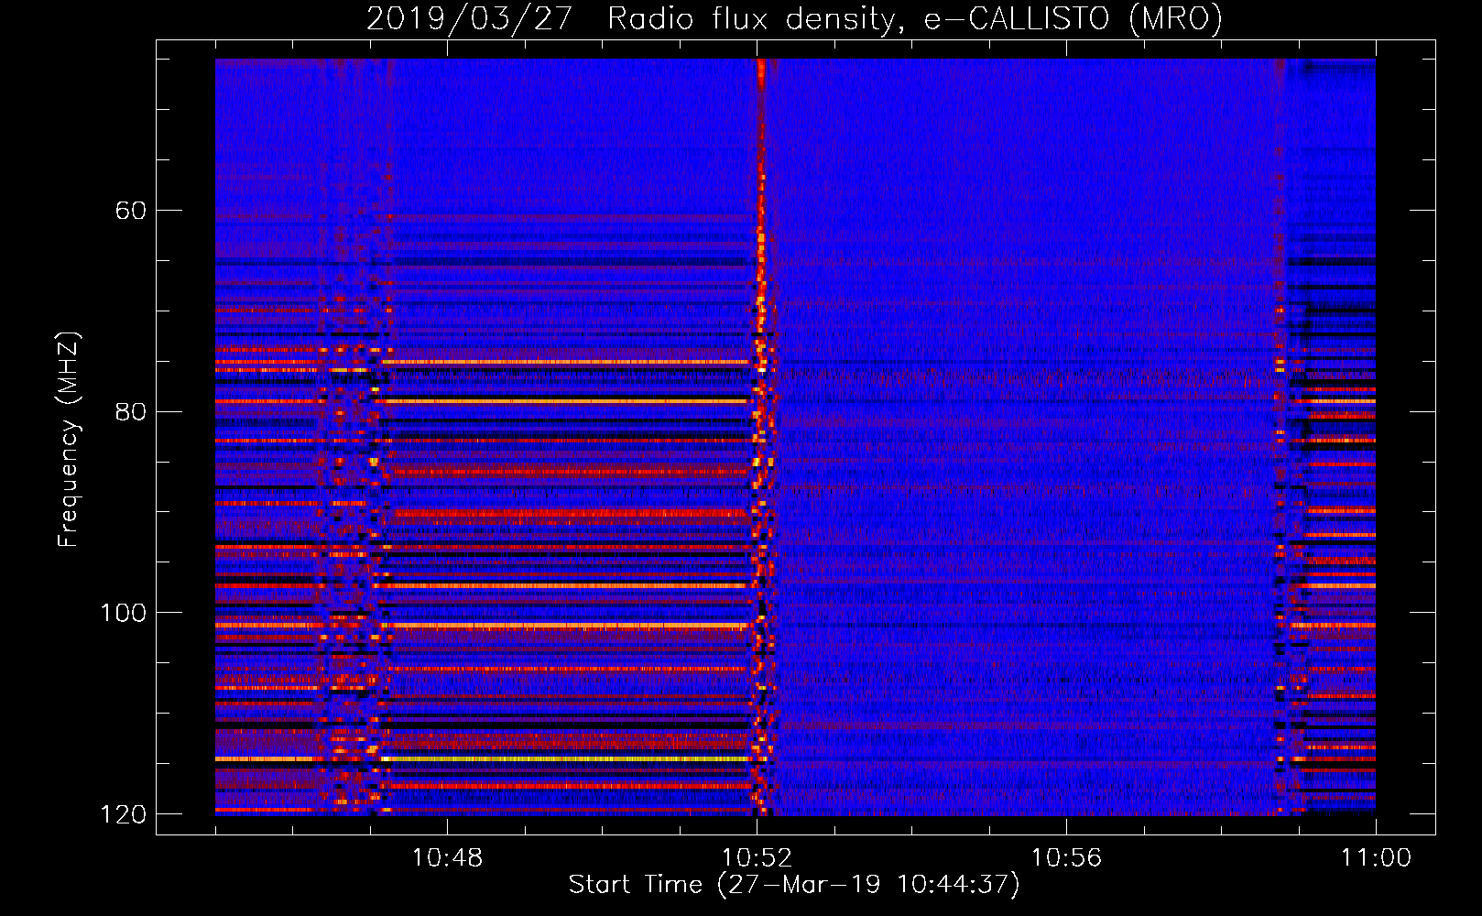Click the 10:48 time tick label

pos(447,858)
